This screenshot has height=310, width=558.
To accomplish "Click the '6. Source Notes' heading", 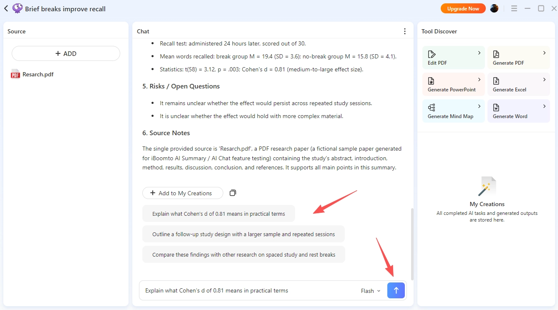I will point(166,133).
